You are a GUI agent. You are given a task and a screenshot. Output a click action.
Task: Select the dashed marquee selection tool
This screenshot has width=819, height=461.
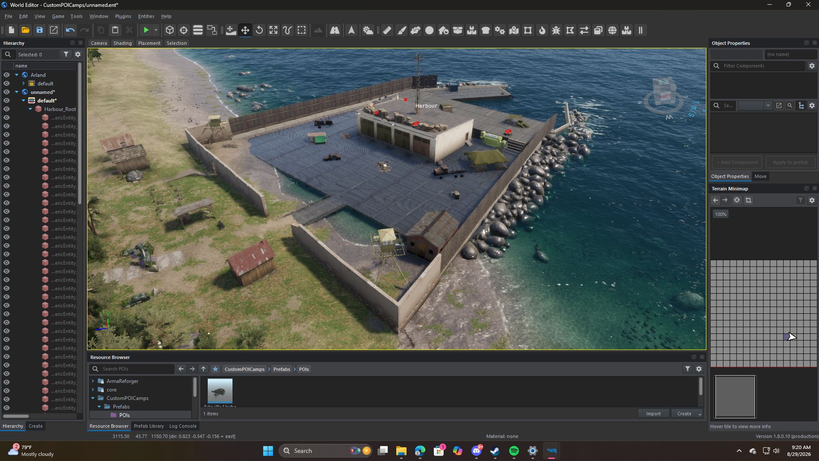tap(302, 30)
